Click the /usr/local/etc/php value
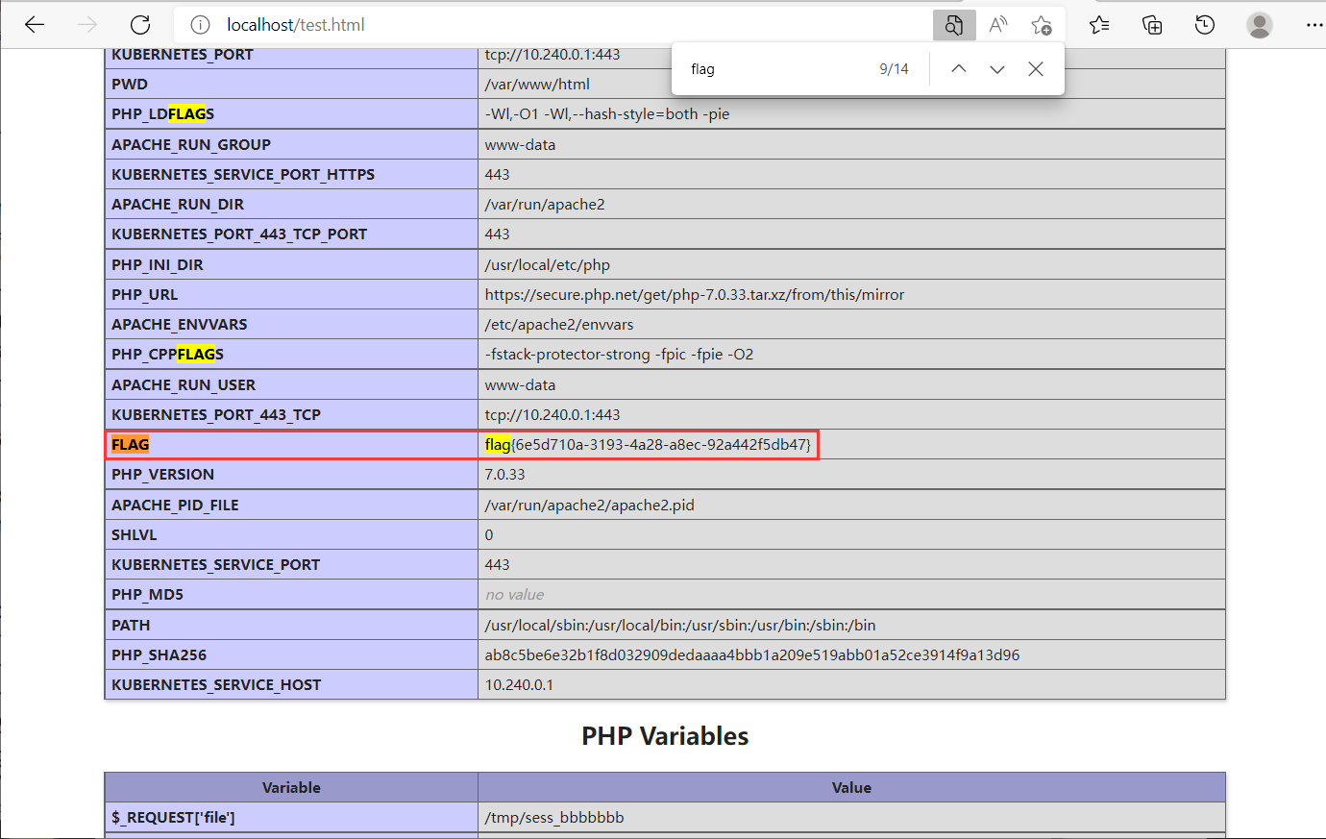Viewport: 1326px width, 839px height. click(x=548, y=265)
